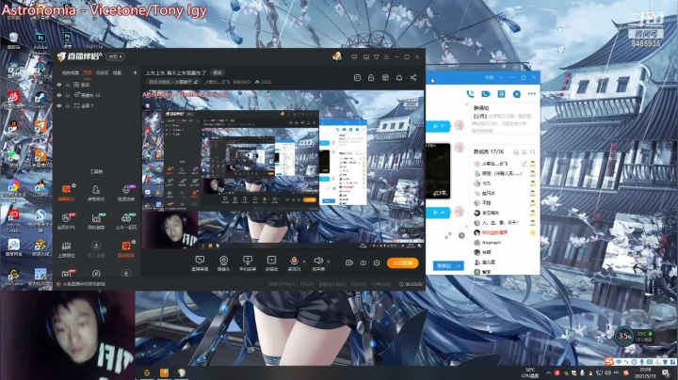Open Steam from the desktop icons
Viewport: 678px width, 380px height.
pyautogui.click(x=40, y=100)
